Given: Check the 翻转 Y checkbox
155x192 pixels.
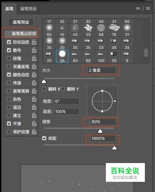Looking at the screenshot, I should pyautogui.click(x=63, y=89).
